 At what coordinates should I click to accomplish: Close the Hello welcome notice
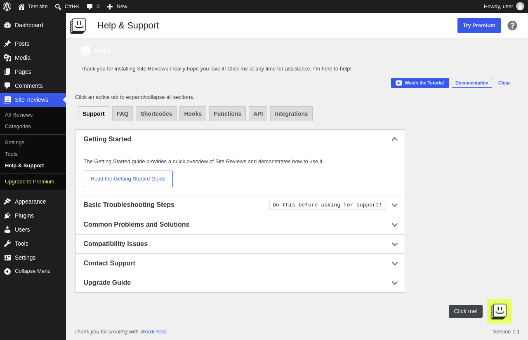click(504, 83)
